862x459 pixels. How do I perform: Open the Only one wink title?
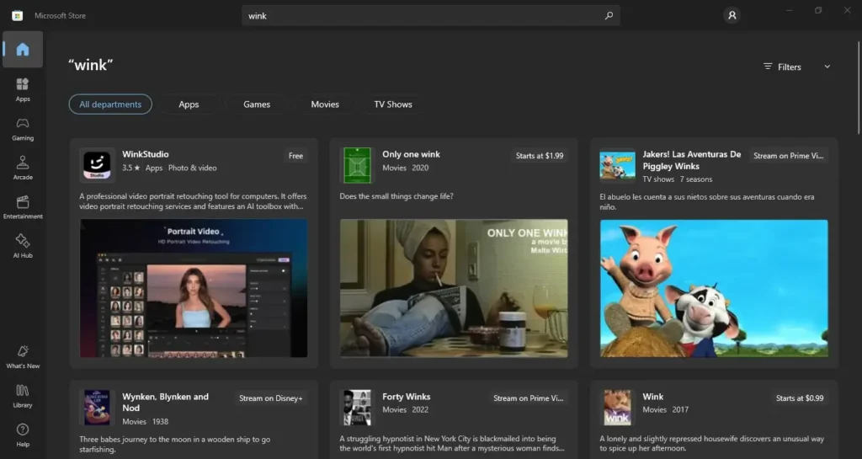pyautogui.click(x=411, y=154)
